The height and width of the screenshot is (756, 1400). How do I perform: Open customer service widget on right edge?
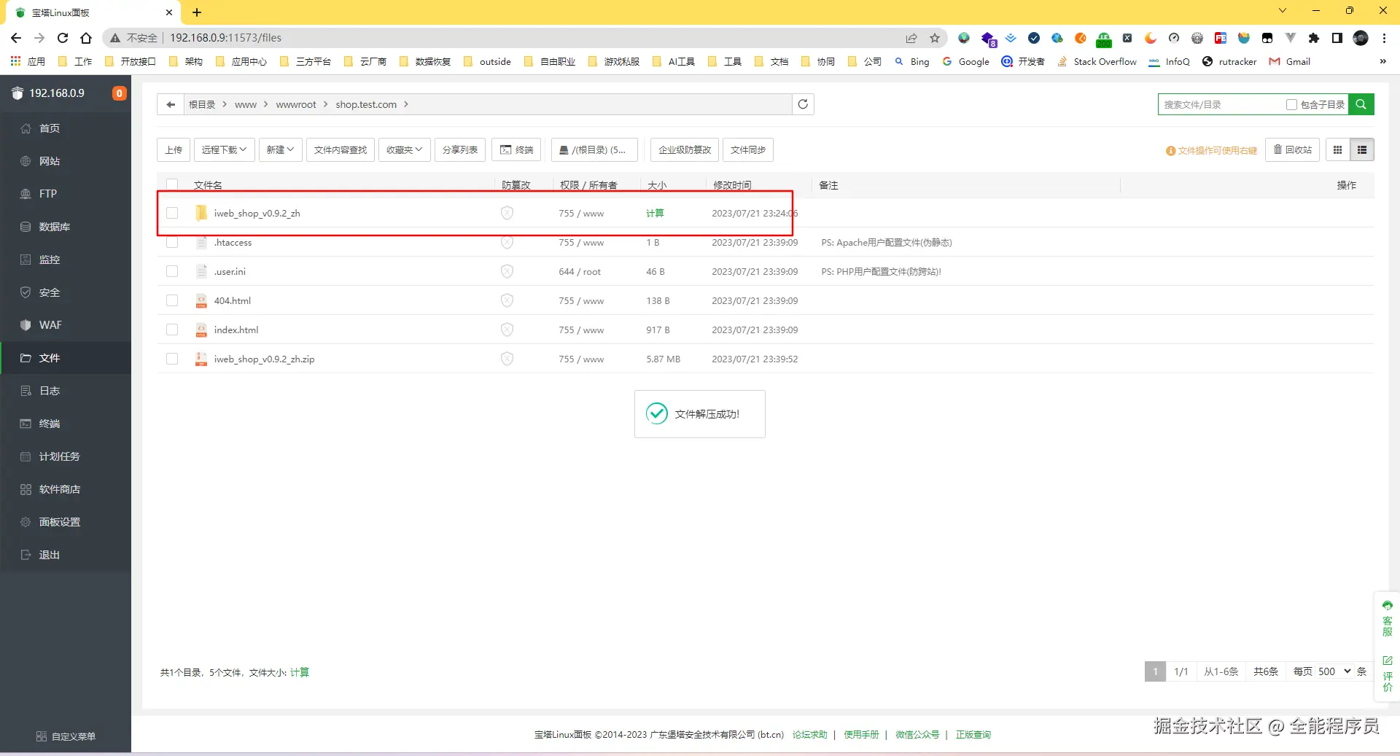coord(1387,619)
